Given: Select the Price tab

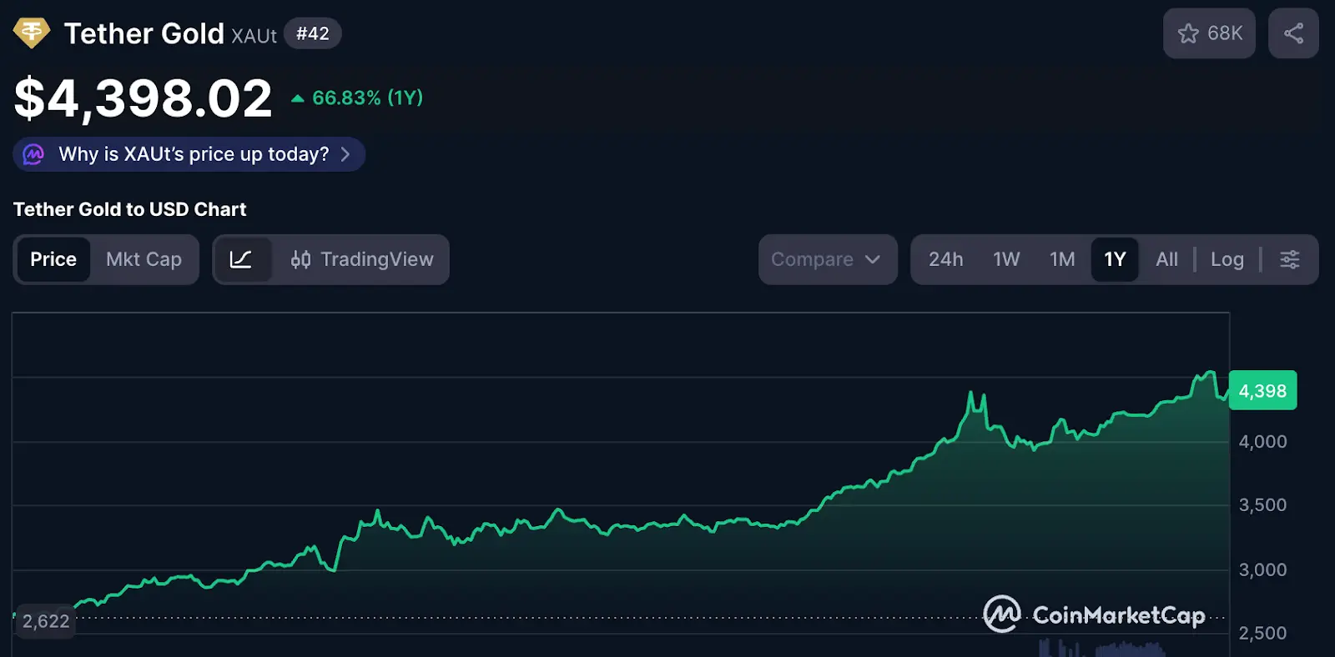Looking at the screenshot, I should pos(53,259).
